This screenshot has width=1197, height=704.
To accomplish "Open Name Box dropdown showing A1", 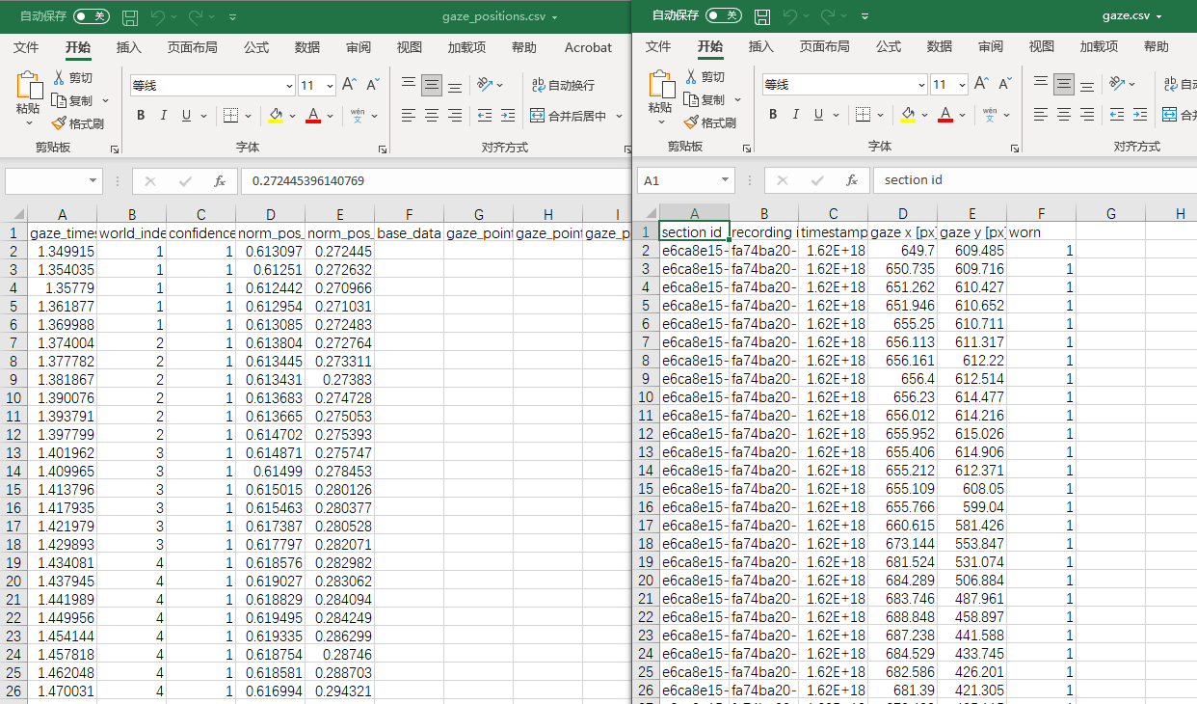I will point(726,180).
